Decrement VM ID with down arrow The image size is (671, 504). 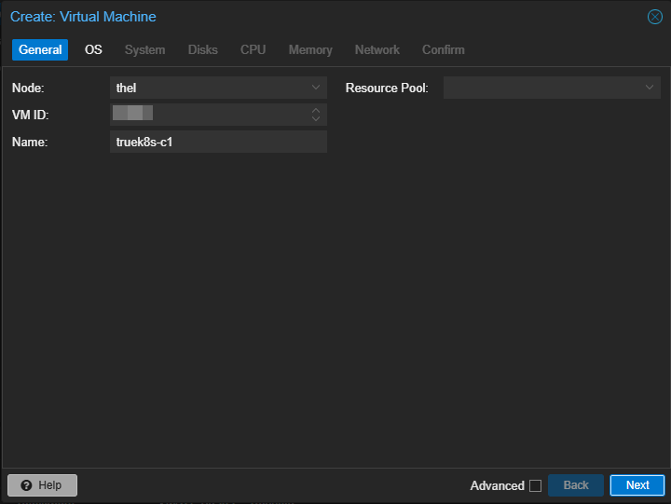tap(316, 119)
